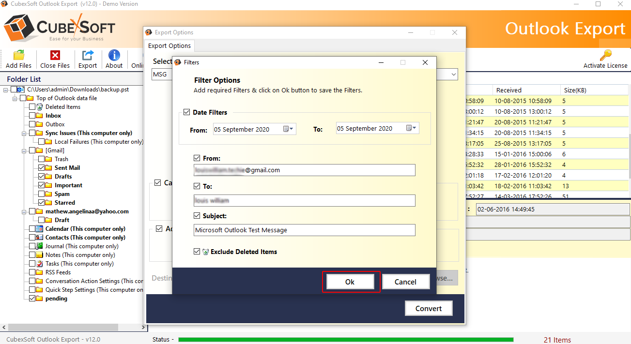Check the Inbox folder checkbox
The height and width of the screenshot is (344, 631).
click(x=32, y=116)
